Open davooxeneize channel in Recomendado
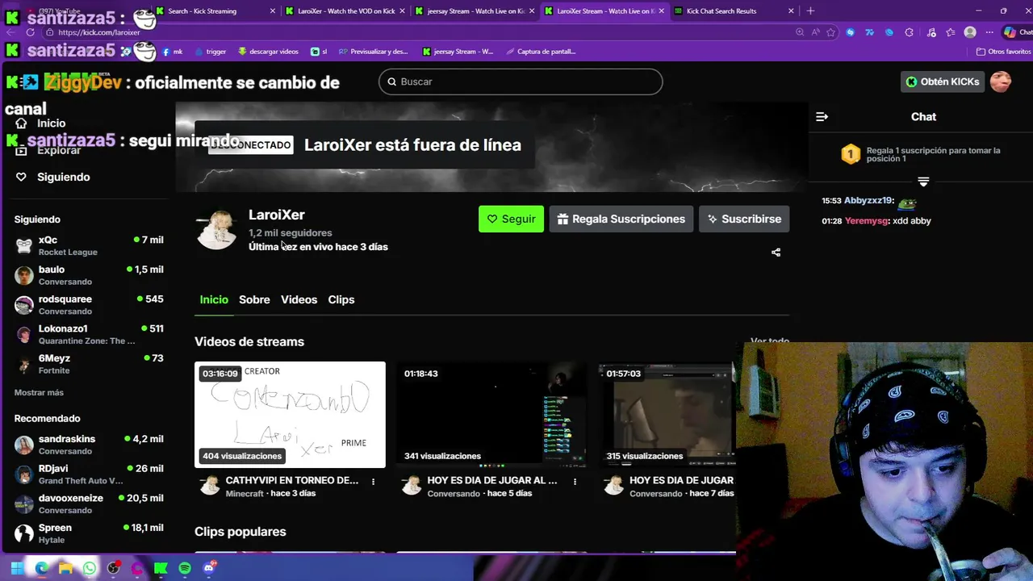 (x=89, y=504)
